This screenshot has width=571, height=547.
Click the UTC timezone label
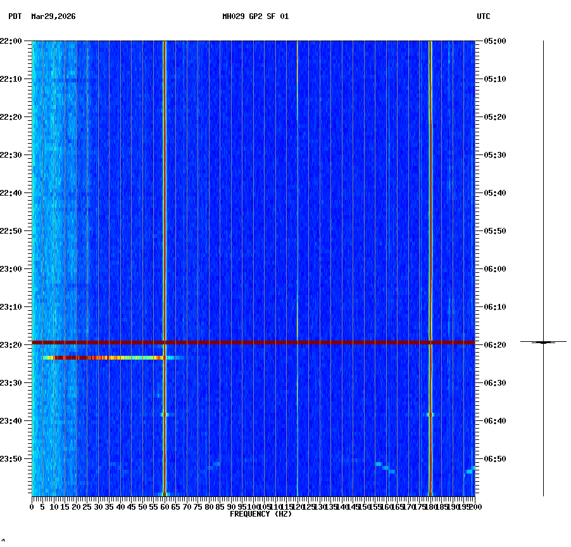[484, 18]
